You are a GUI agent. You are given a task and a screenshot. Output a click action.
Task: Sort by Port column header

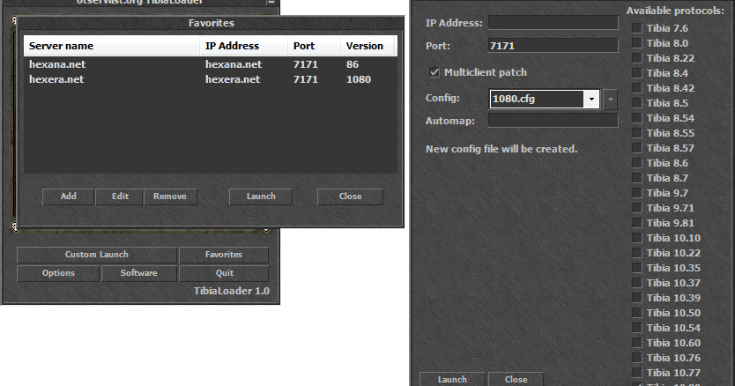coord(314,46)
